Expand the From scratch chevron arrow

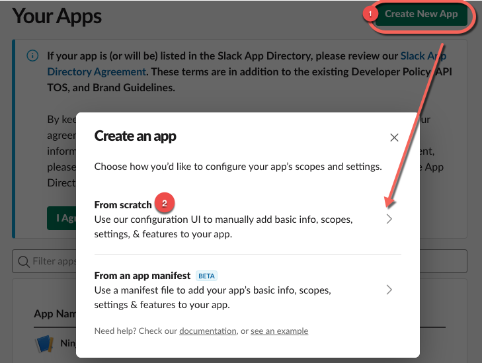(389, 220)
